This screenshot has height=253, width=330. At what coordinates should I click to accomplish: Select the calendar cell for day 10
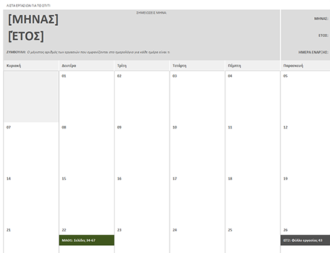point(197,148)
